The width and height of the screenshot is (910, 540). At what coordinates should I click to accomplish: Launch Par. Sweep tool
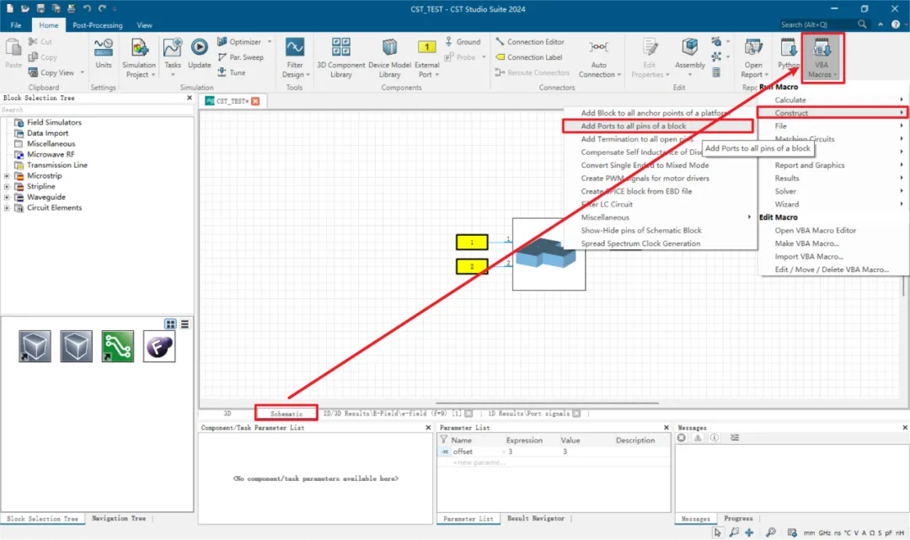point(240,57)
